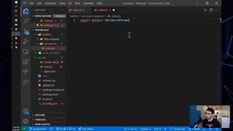Screen dimensions: 233x131
Task: Open the Extensions view icon
Action: click(x=26, y=61)
